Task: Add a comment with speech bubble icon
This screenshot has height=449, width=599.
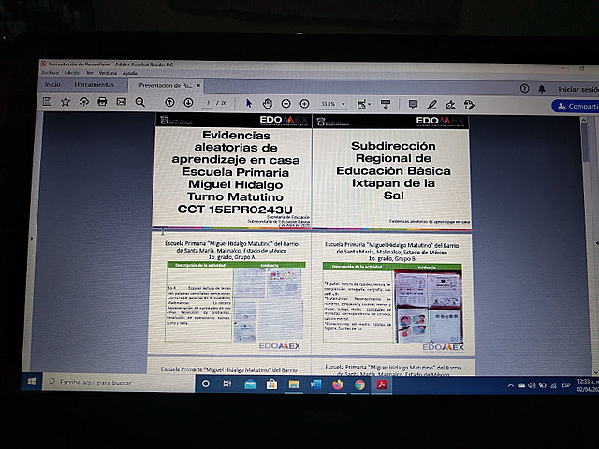Action: point(413,104)
